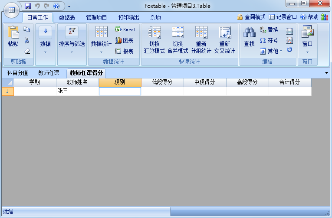Select the 教师任课得分 table tab

point(86,73)
